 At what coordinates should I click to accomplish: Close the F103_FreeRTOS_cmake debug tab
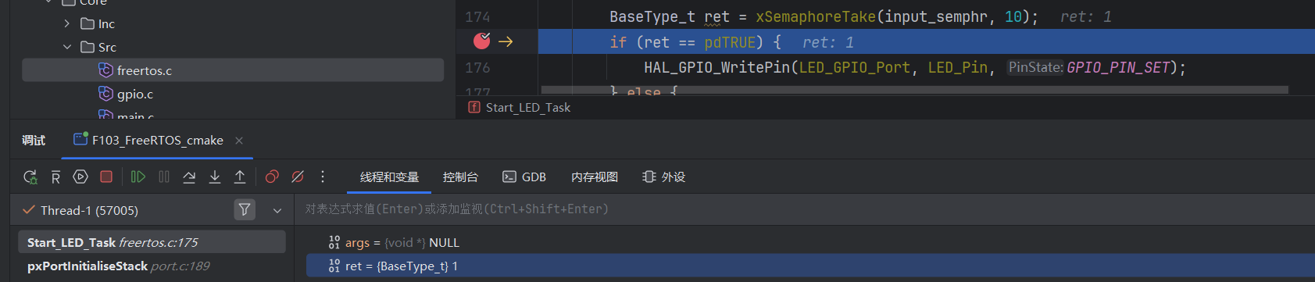[x=239, y=141]
